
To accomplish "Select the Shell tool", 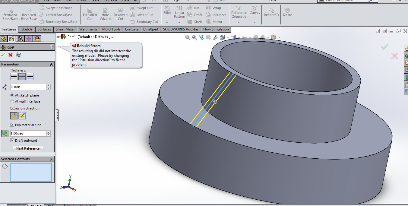I will point(195,22).
